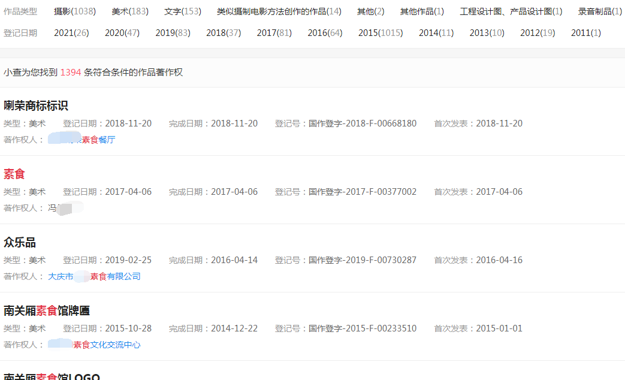Select the 2011(1) year filter

coord(585,33)
